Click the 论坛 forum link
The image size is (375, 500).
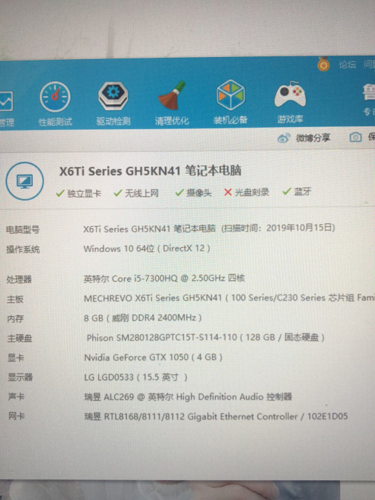click(x=348, y=65)
